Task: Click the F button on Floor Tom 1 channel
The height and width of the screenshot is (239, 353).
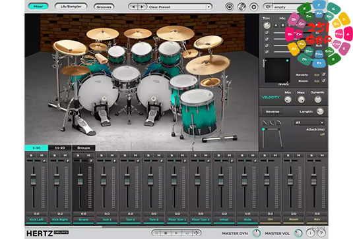Action: click(x=185, y=161)
